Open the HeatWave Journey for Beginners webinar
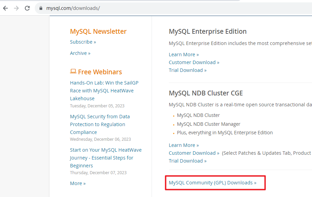The height and width of the screenshot is (197, 312). pos(105,157)
